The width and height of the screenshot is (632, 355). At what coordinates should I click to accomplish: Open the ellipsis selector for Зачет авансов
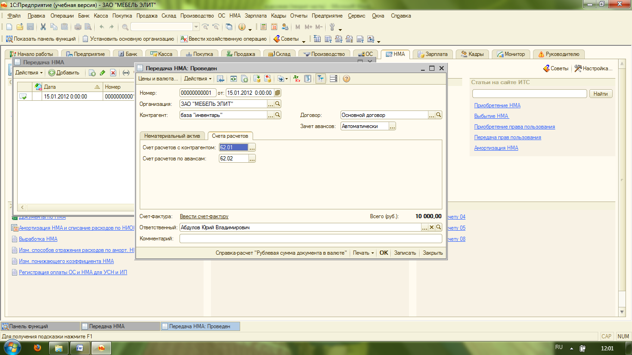point(392,126)
